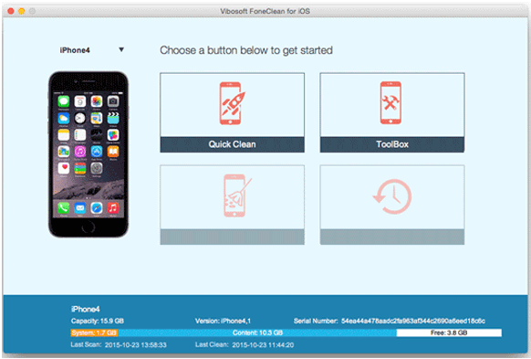Click the 'Choose a button below to get started' heading
Screen dimensions: 531x359
coord(246,50)
